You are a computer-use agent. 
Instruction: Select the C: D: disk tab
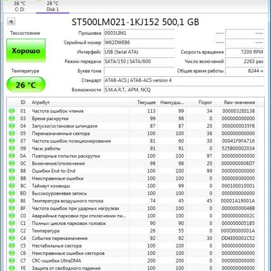click(x=19, y=6)
